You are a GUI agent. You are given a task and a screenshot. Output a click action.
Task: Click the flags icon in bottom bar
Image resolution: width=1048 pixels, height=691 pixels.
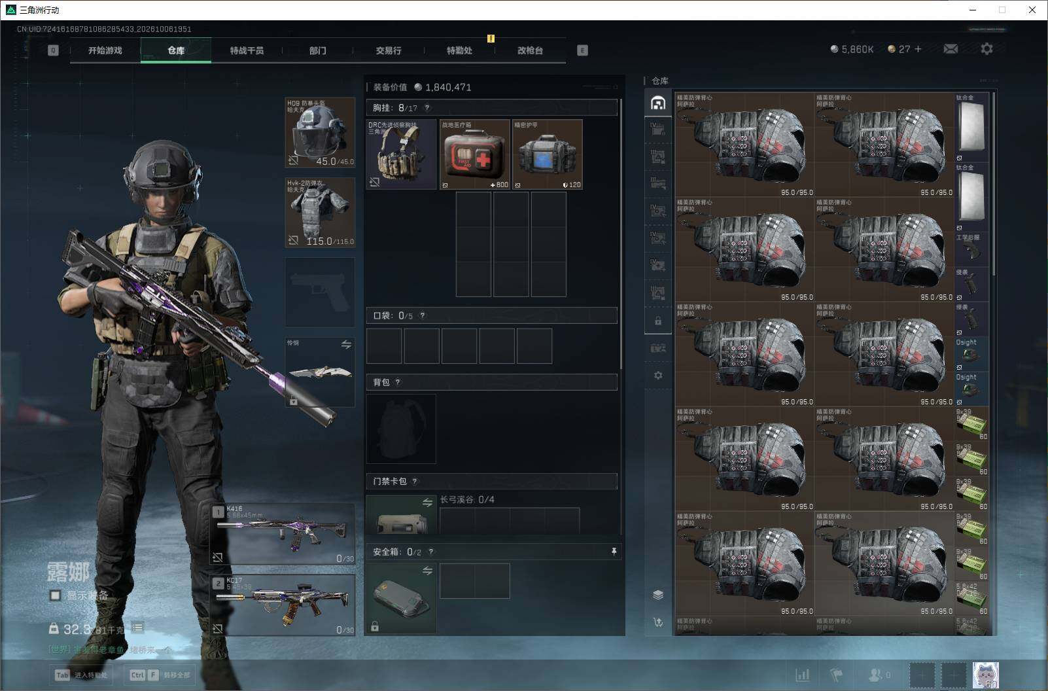837,675
